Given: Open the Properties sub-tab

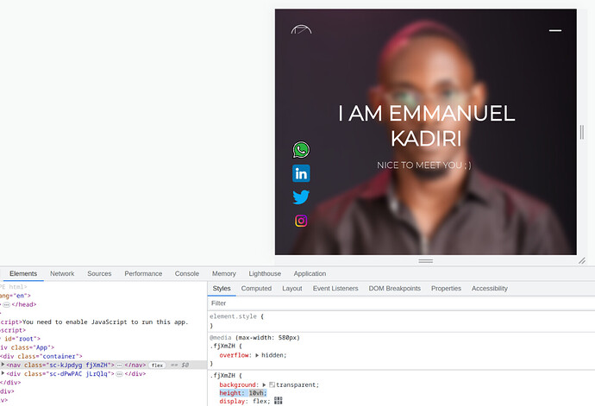Looking at the screenshot, I should click(447, 289).
